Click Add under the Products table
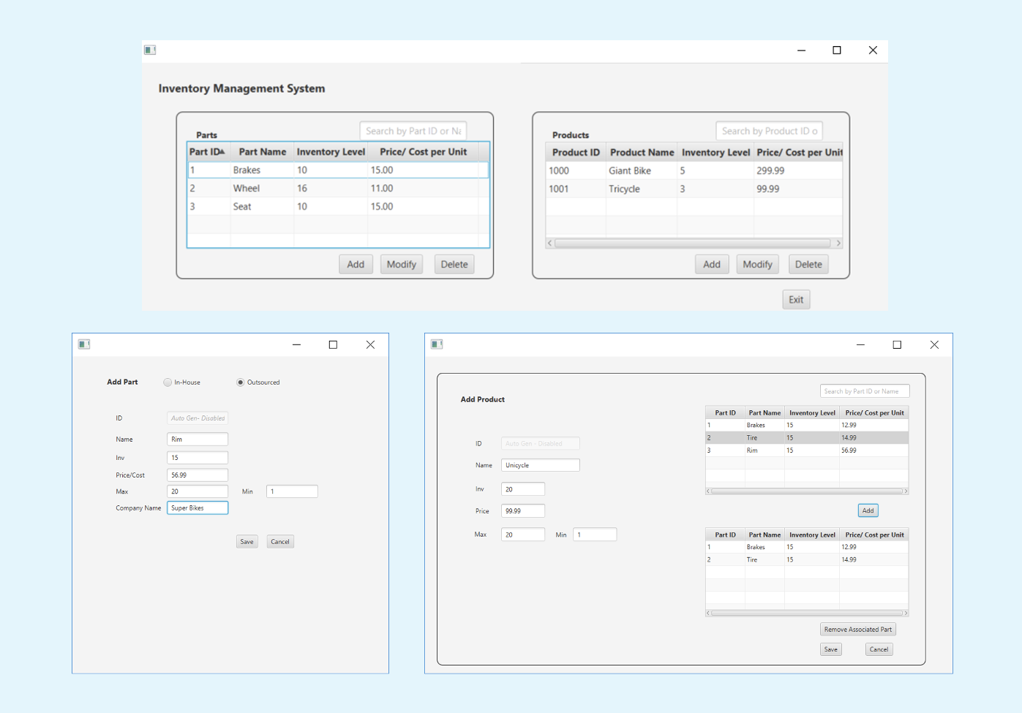Screen dimensions: 1022x713 711,265
